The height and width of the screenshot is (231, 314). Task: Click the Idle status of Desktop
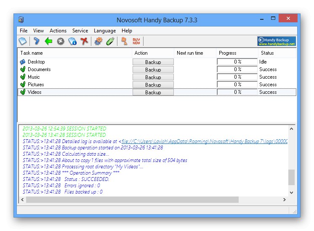[263, 62]
